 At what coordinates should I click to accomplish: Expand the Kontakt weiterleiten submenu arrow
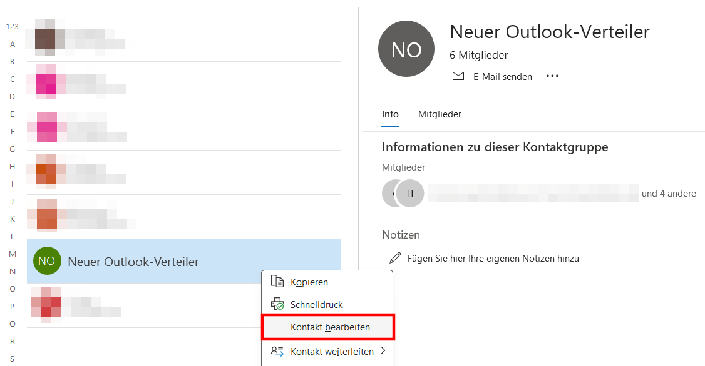[383, 350]
